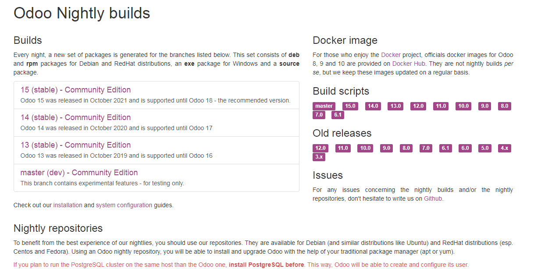Open 12.0 build script badge
Viewport: 534px width, 269px height.
click(418, 106)
